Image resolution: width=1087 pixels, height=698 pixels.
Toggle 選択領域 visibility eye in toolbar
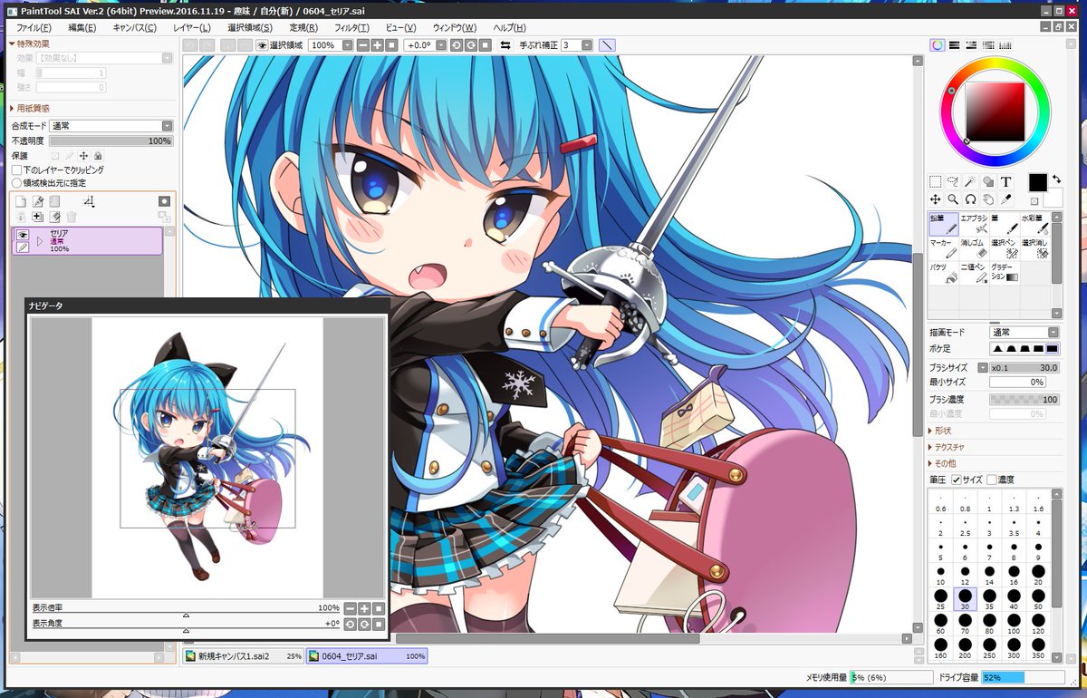tap(262, 44)
